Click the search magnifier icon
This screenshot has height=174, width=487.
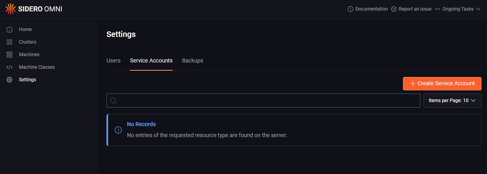pos(113,101)
